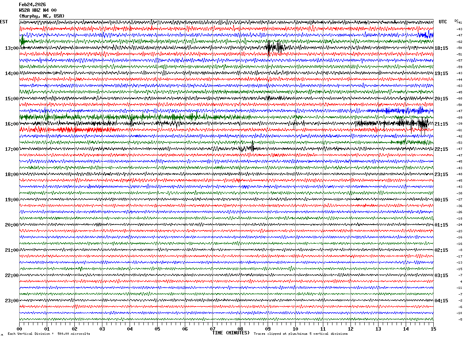Click the 19:15 UTC time label
Screen dimensions: 464x339
(441, 73)
